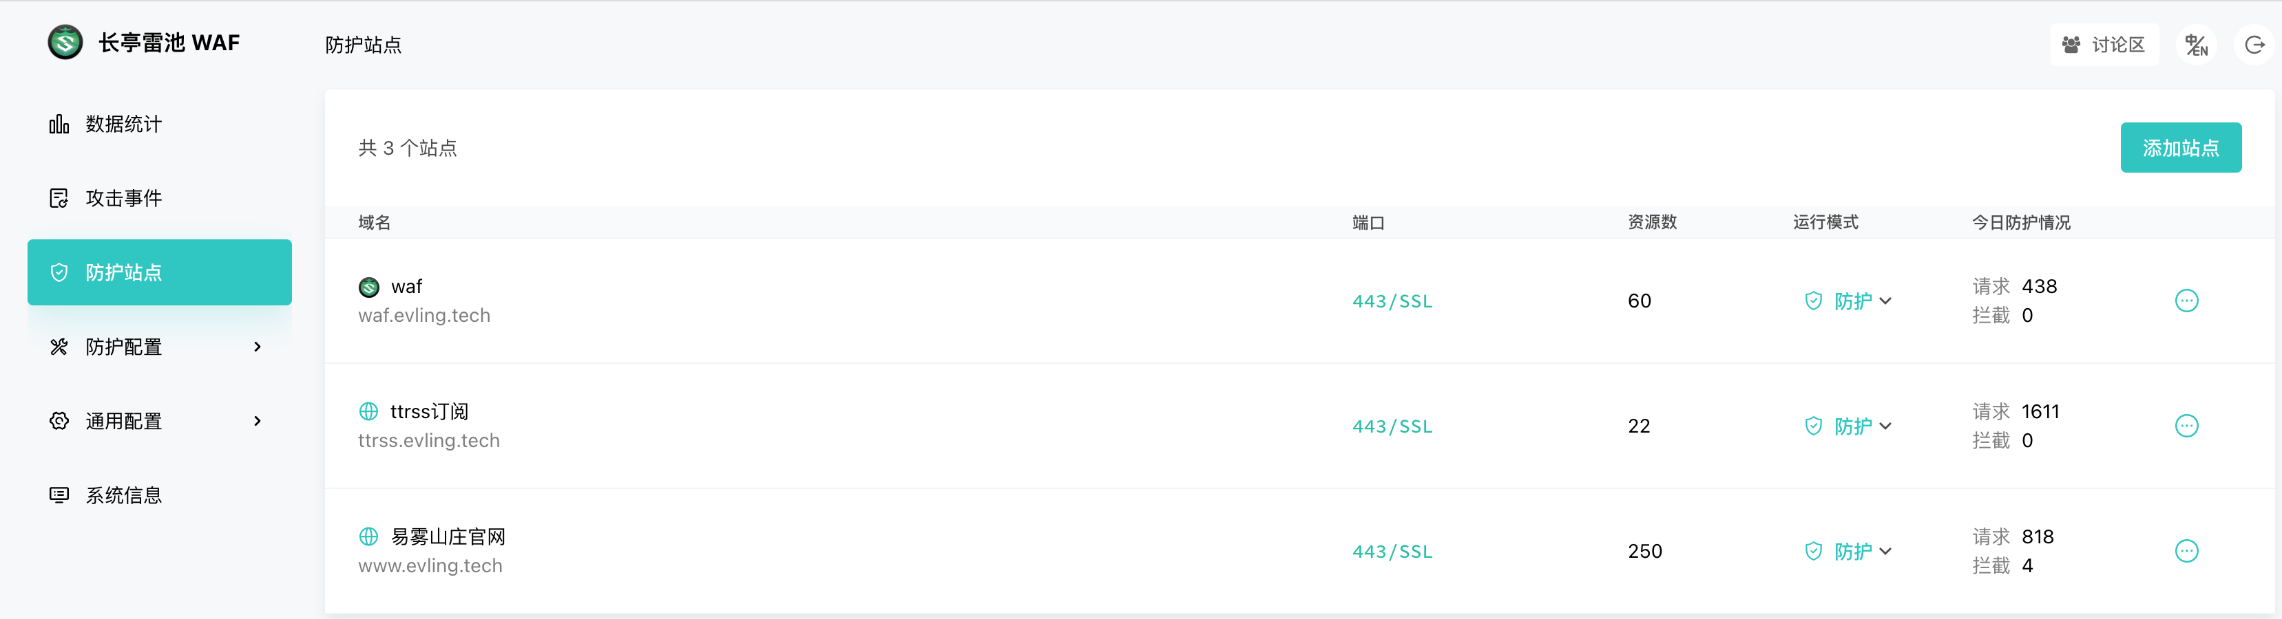Viewport: 2282px width, 619px height.
Task: Open more options for waf site
Action: [x=2186, y=301]
